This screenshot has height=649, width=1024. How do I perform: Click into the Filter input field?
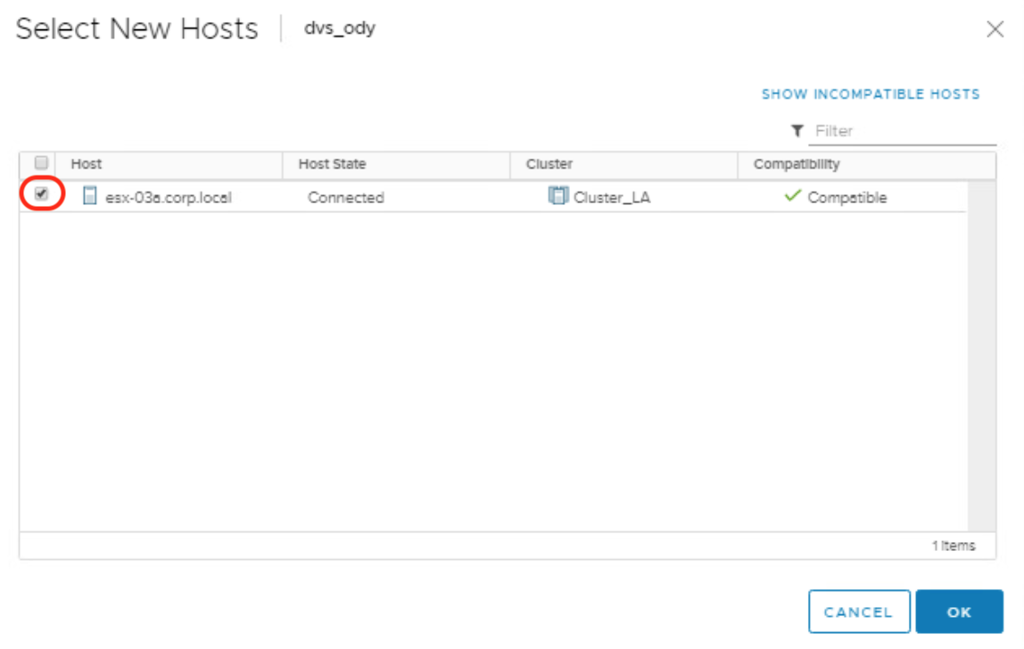click(x=902, y=131)
